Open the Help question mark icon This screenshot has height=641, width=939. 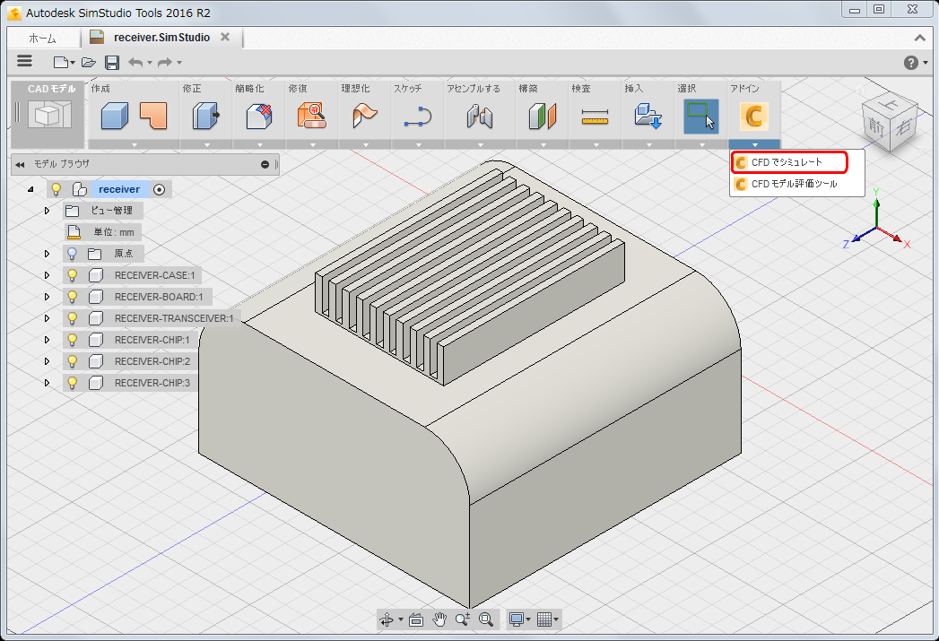911,62
